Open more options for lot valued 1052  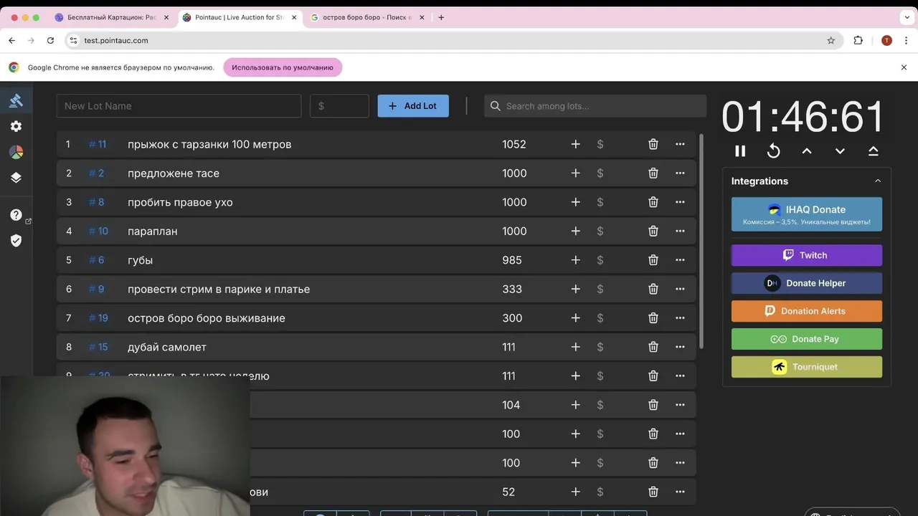[x=680, y=144]
